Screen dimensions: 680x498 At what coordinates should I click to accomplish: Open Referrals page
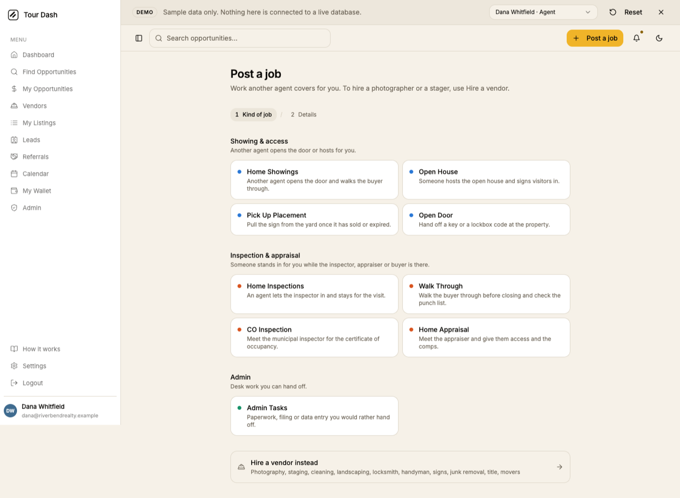click(60, 157)
